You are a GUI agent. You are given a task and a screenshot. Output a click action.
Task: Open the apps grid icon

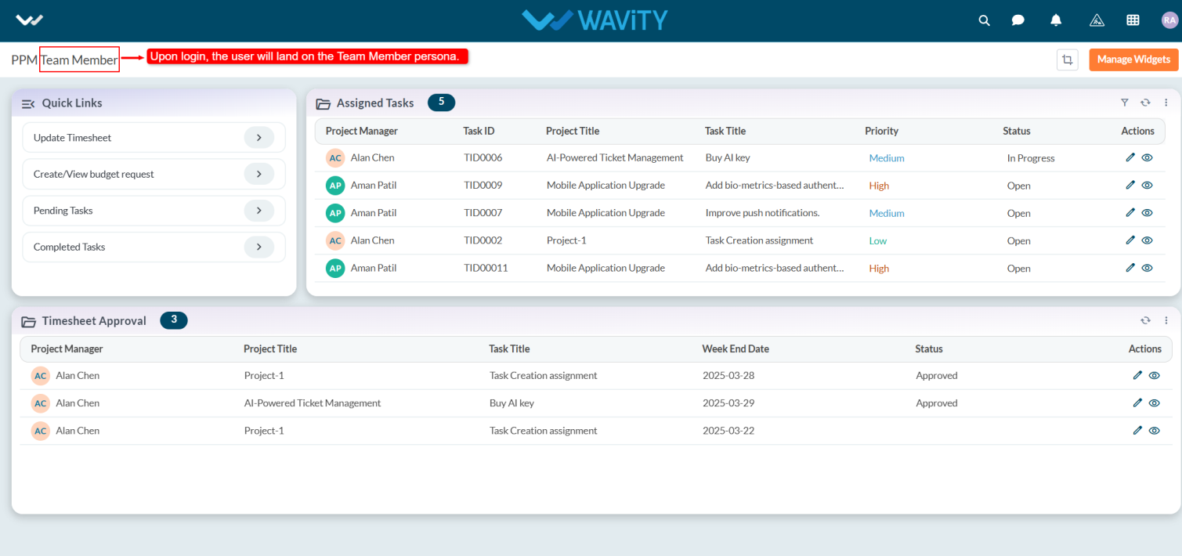(1133, 20)
